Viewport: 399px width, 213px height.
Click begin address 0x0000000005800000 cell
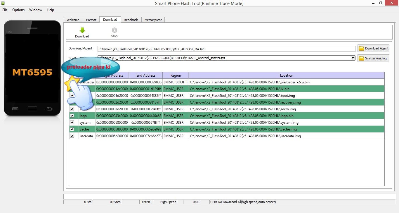click(112, 122)
